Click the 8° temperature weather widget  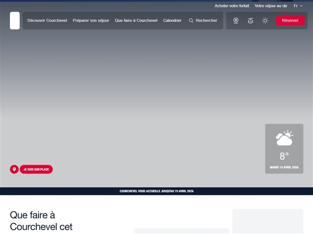click(284, 156)
